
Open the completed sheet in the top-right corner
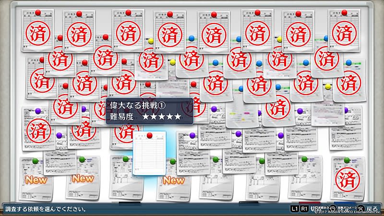click(344, 30)
